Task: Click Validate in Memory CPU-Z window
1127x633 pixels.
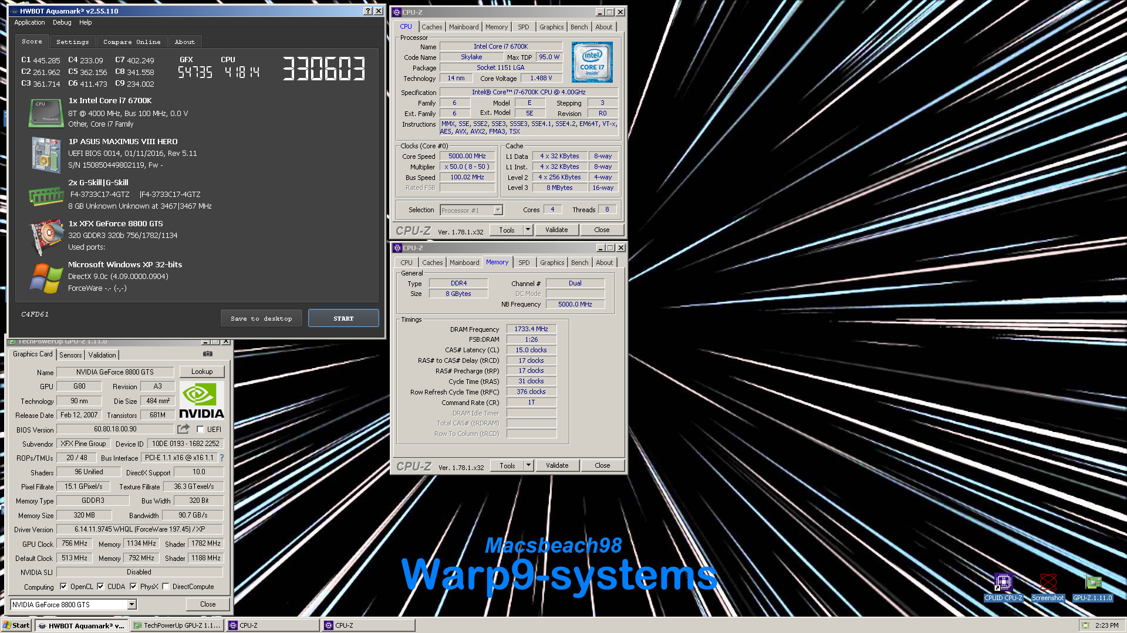Action: click(x=557, y=465)
